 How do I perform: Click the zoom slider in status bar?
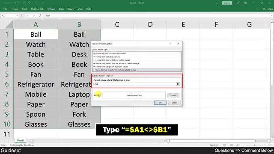coord(254,145)
